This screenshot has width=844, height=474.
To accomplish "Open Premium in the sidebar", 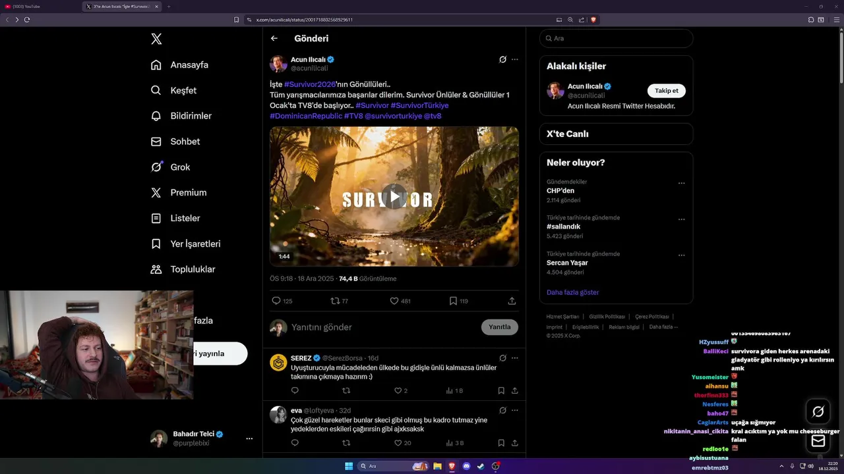I will pyautogui.click(x=179, y=192).
